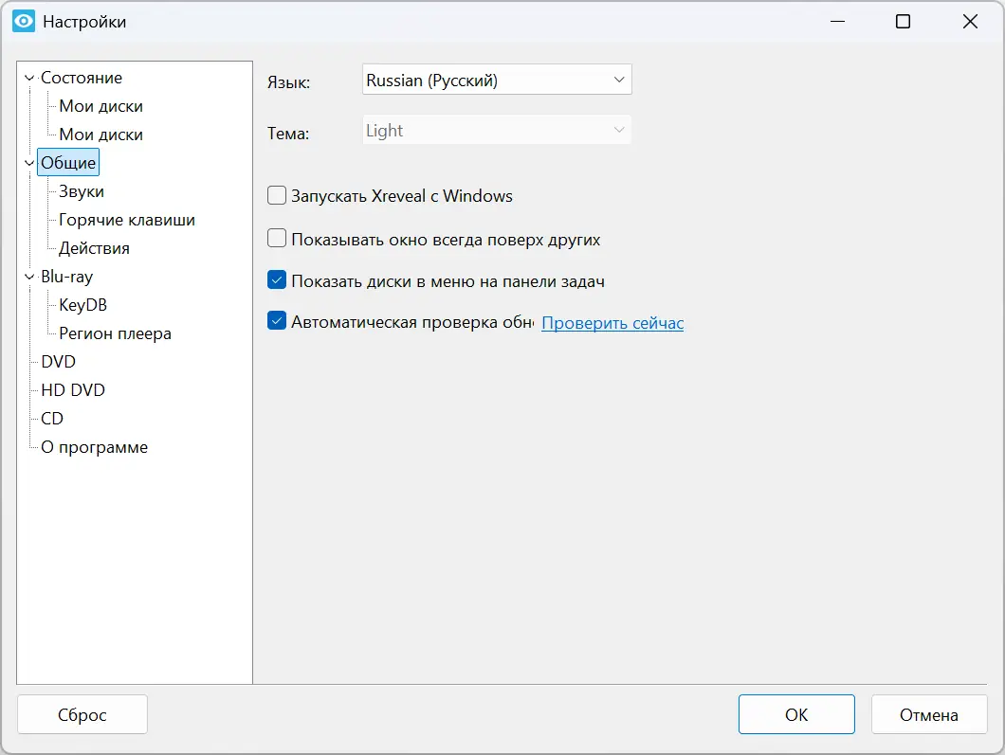Click the Xreveal eye icon in title bar
This screenshot has height=755, width=1005.
[x=24, y=21]
